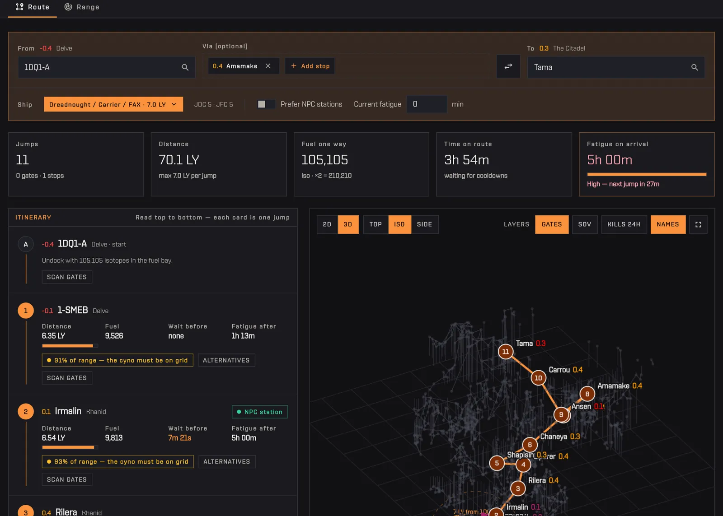Click SCAN GATES under 1DQ1-A start
723x516 pixels.
point(67,277)
